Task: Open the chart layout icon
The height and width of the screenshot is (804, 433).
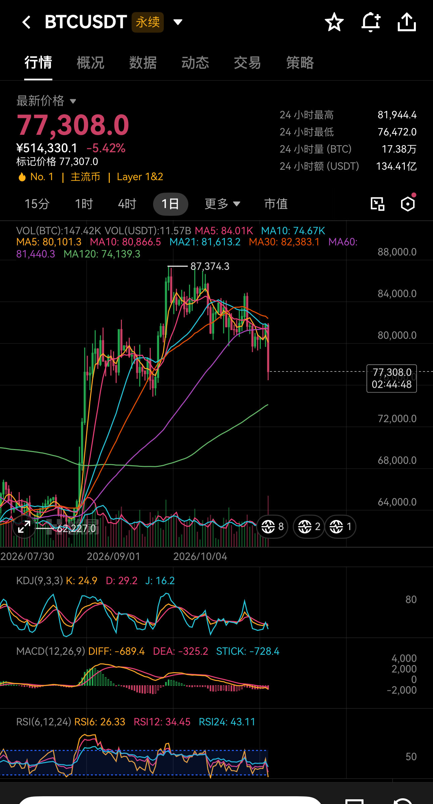Action: pos(378,204)
